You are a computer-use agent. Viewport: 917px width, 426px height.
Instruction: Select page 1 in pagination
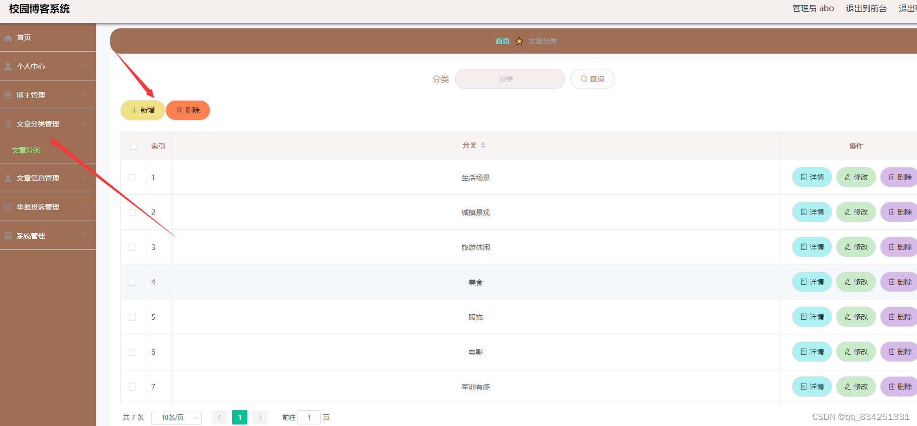click(x=240, y=417)
